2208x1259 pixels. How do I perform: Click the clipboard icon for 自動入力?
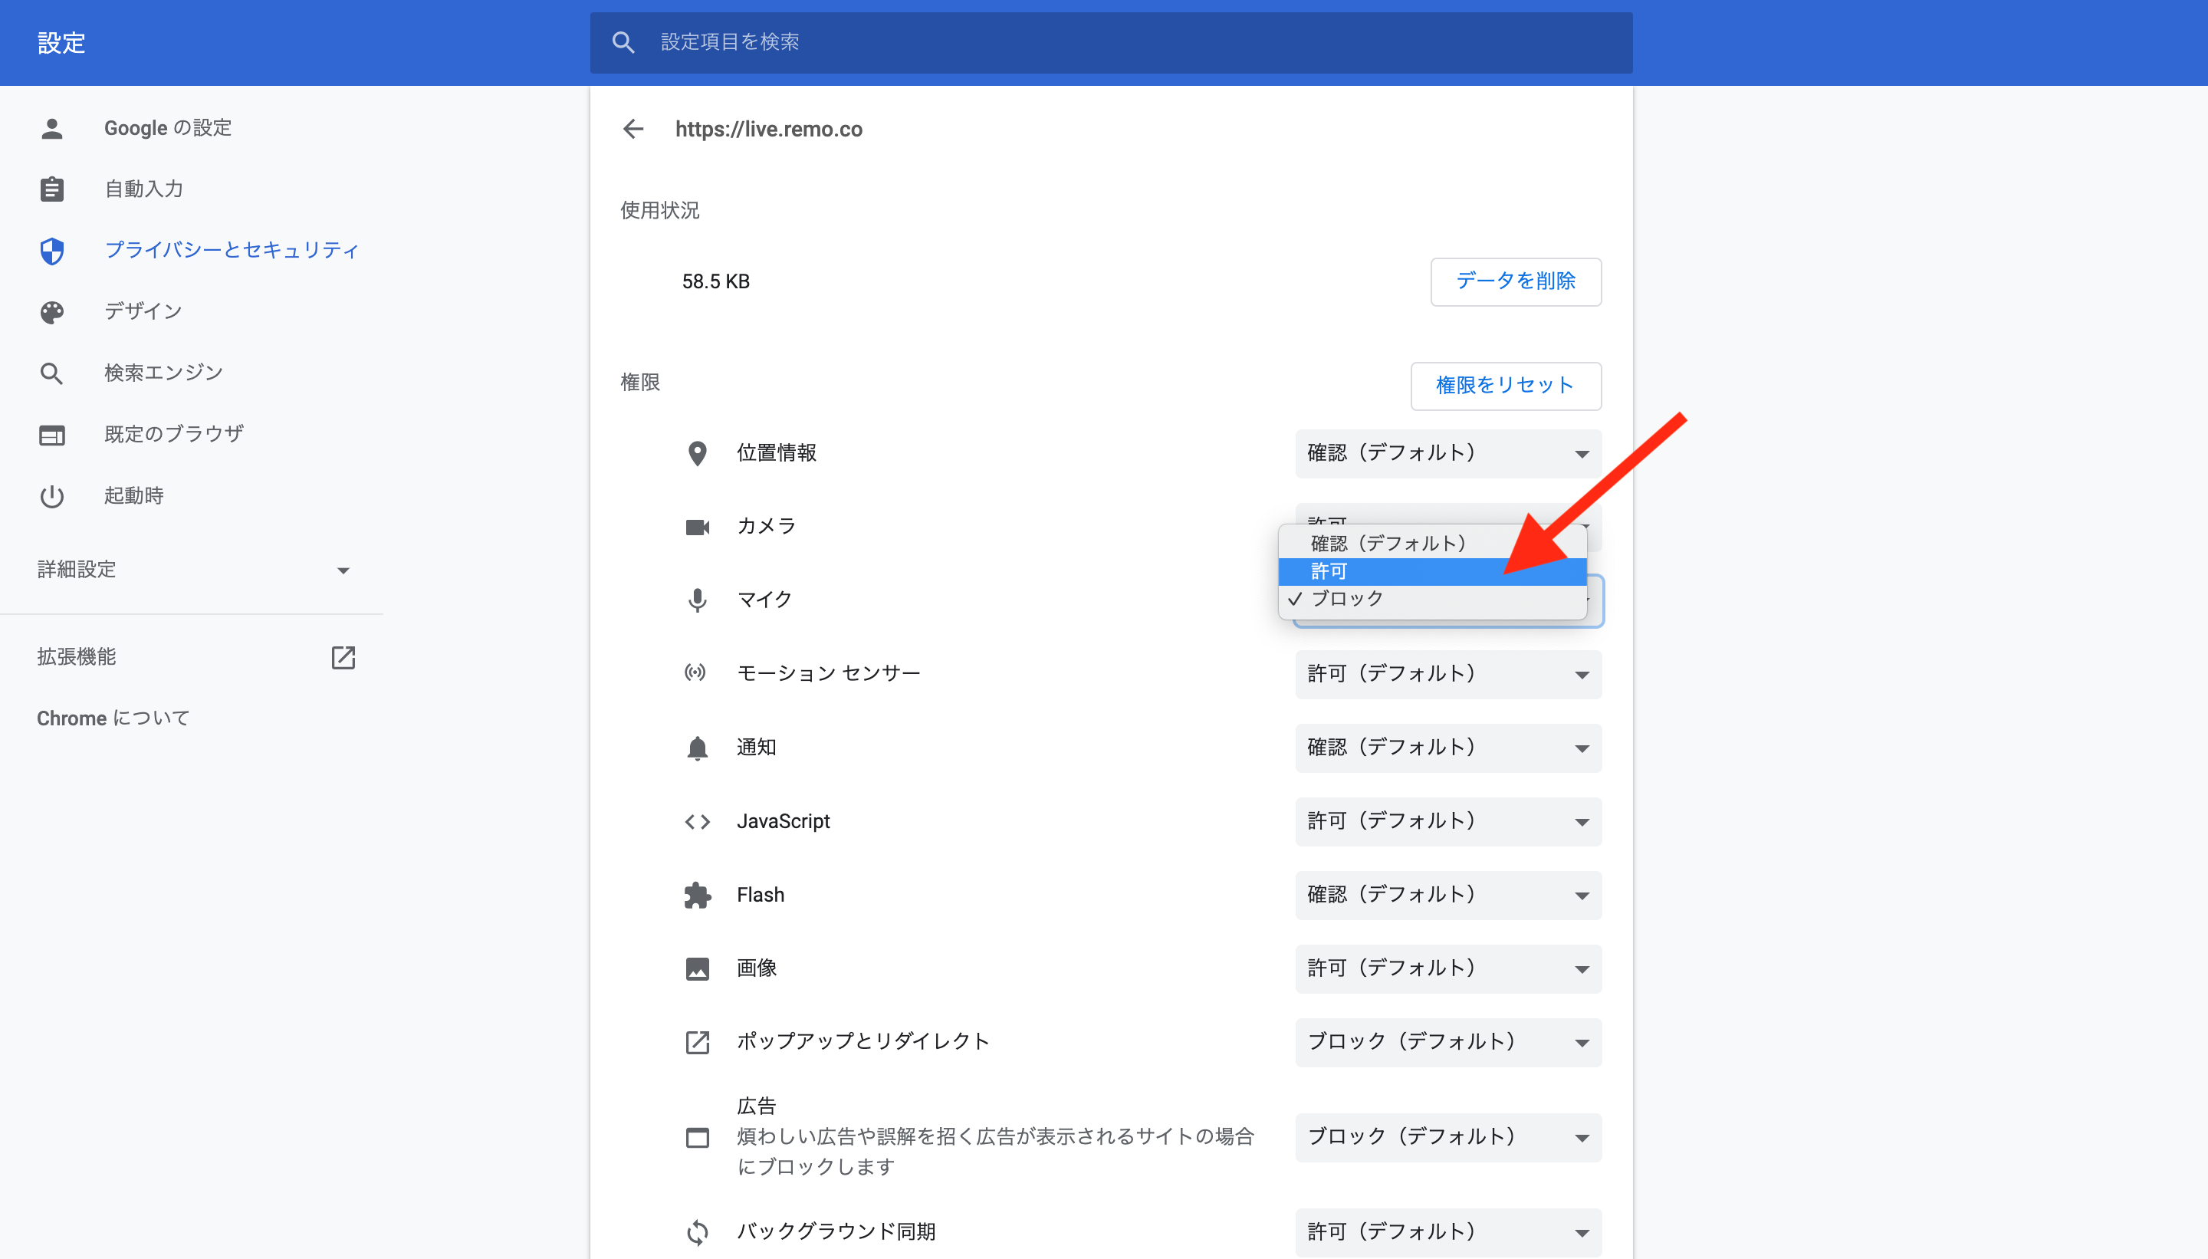[x=52, y=189]
